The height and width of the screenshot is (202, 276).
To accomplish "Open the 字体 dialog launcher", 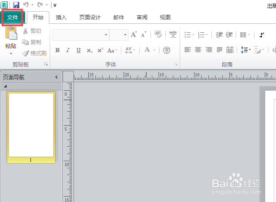I will (x=176, y=64).
